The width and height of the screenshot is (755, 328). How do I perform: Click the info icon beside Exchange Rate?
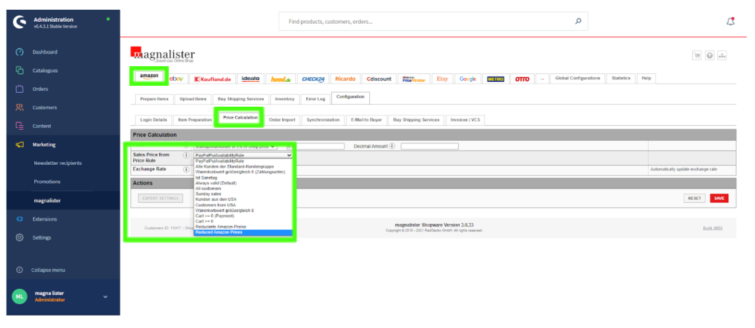click(x=186, y=170)
